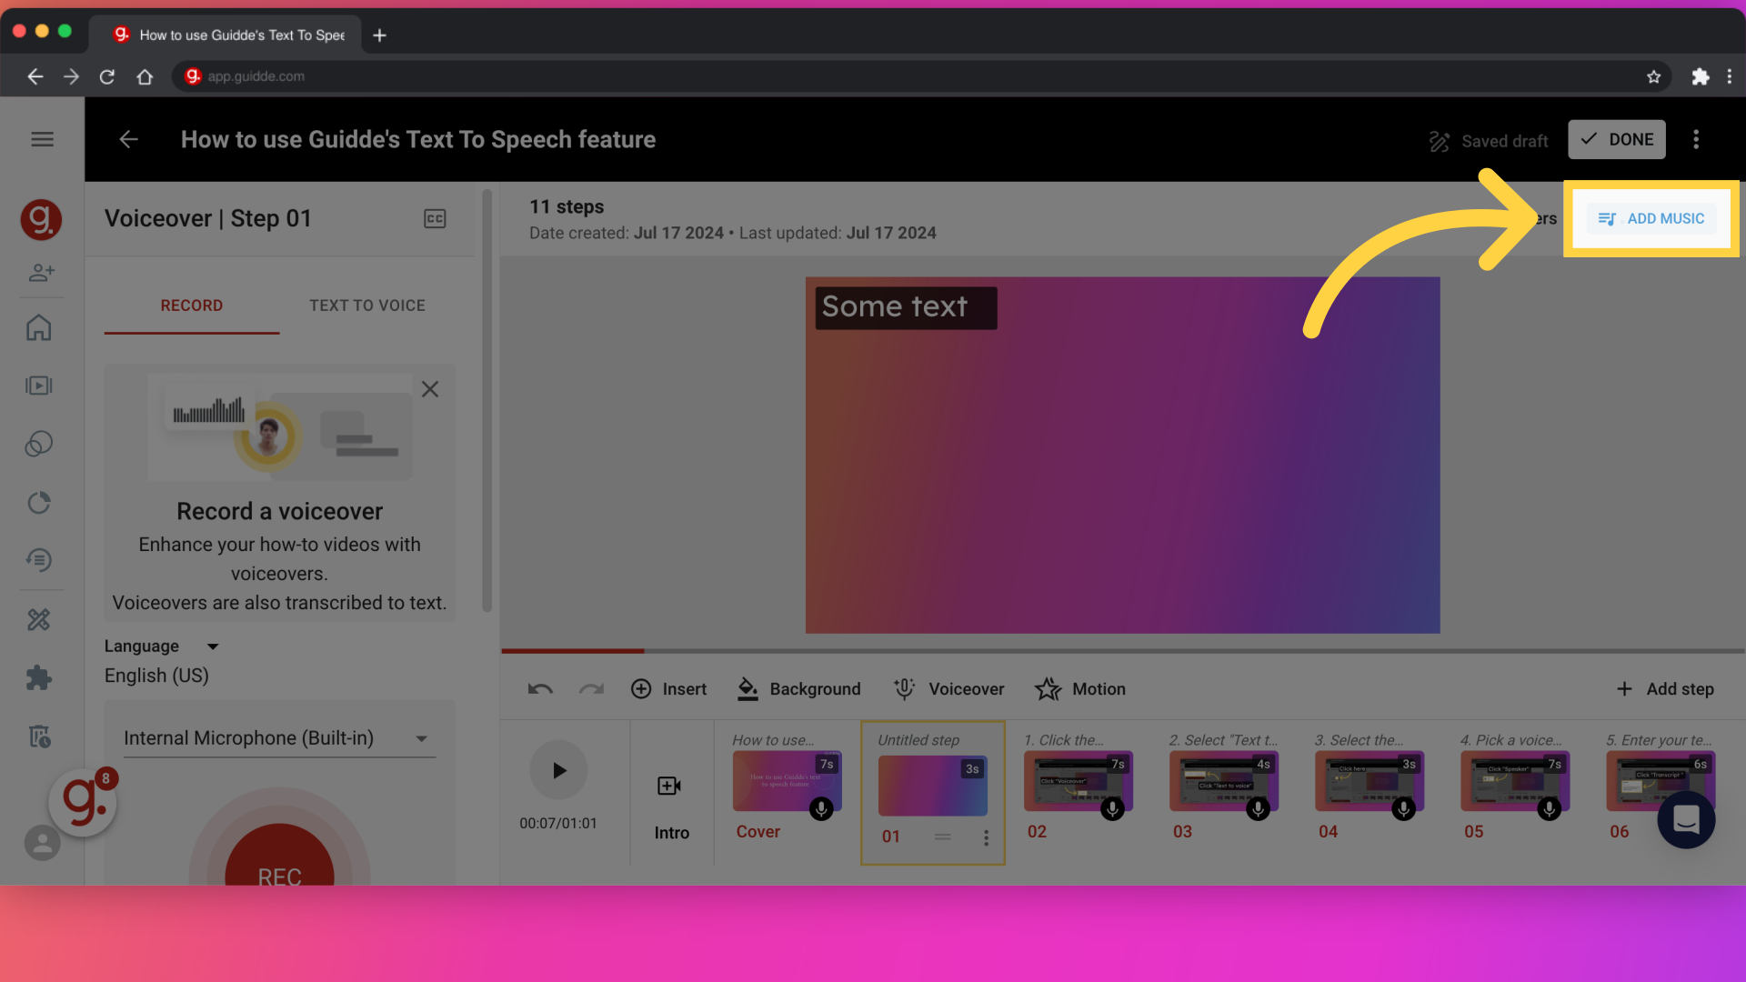Open the insights chart sidebar icon

(x=39, y=502)
